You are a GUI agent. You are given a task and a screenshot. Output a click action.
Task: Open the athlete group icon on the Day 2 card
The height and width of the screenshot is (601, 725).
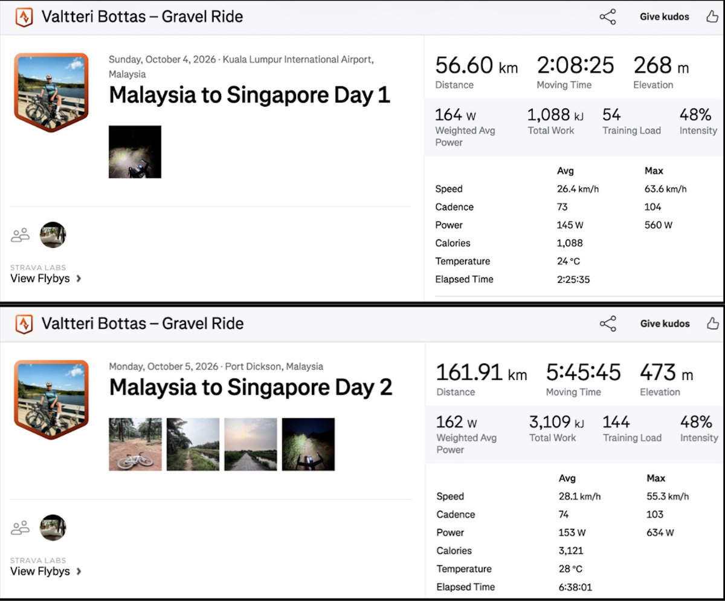tap(21, 528)
